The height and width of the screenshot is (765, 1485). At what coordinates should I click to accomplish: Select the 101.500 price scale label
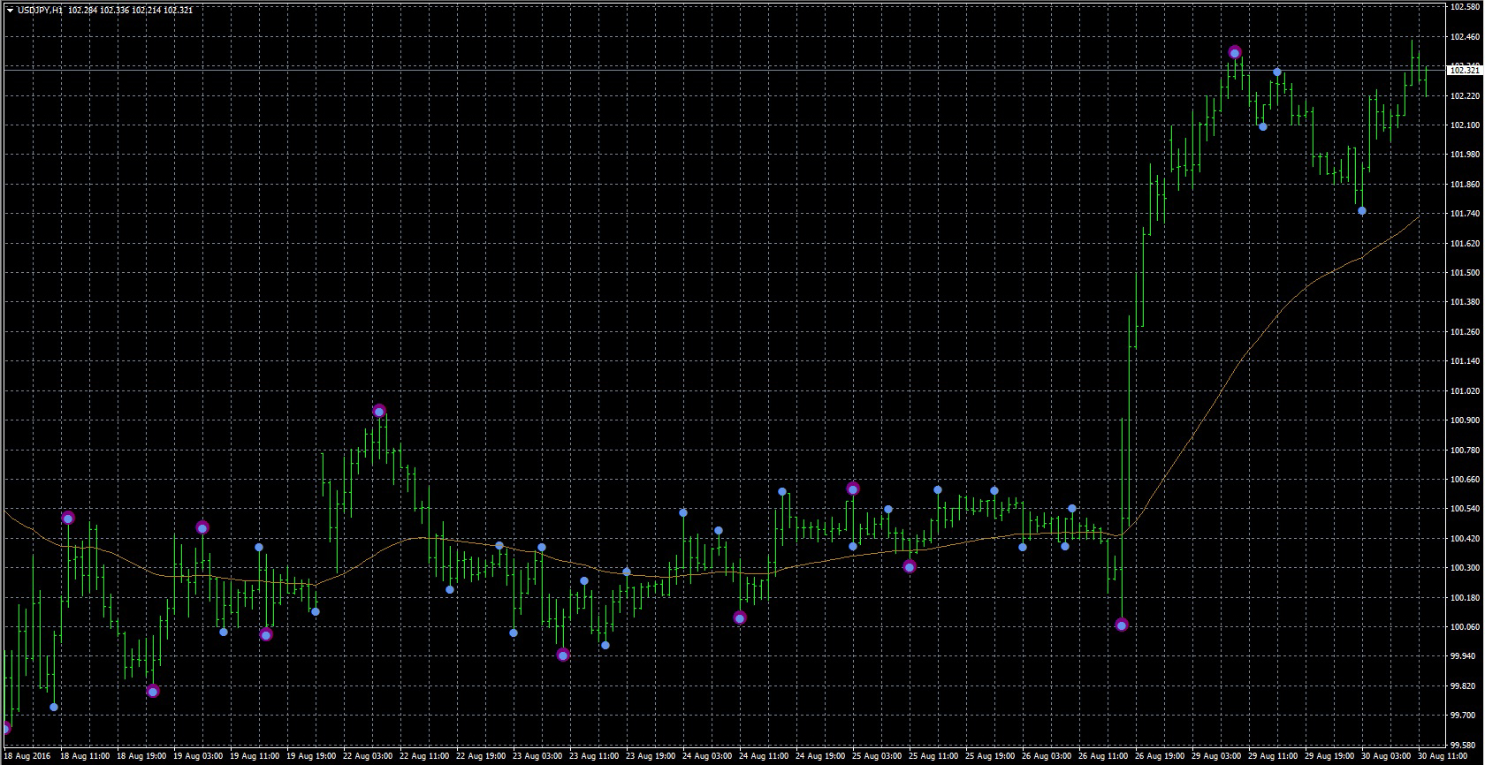1465,273
